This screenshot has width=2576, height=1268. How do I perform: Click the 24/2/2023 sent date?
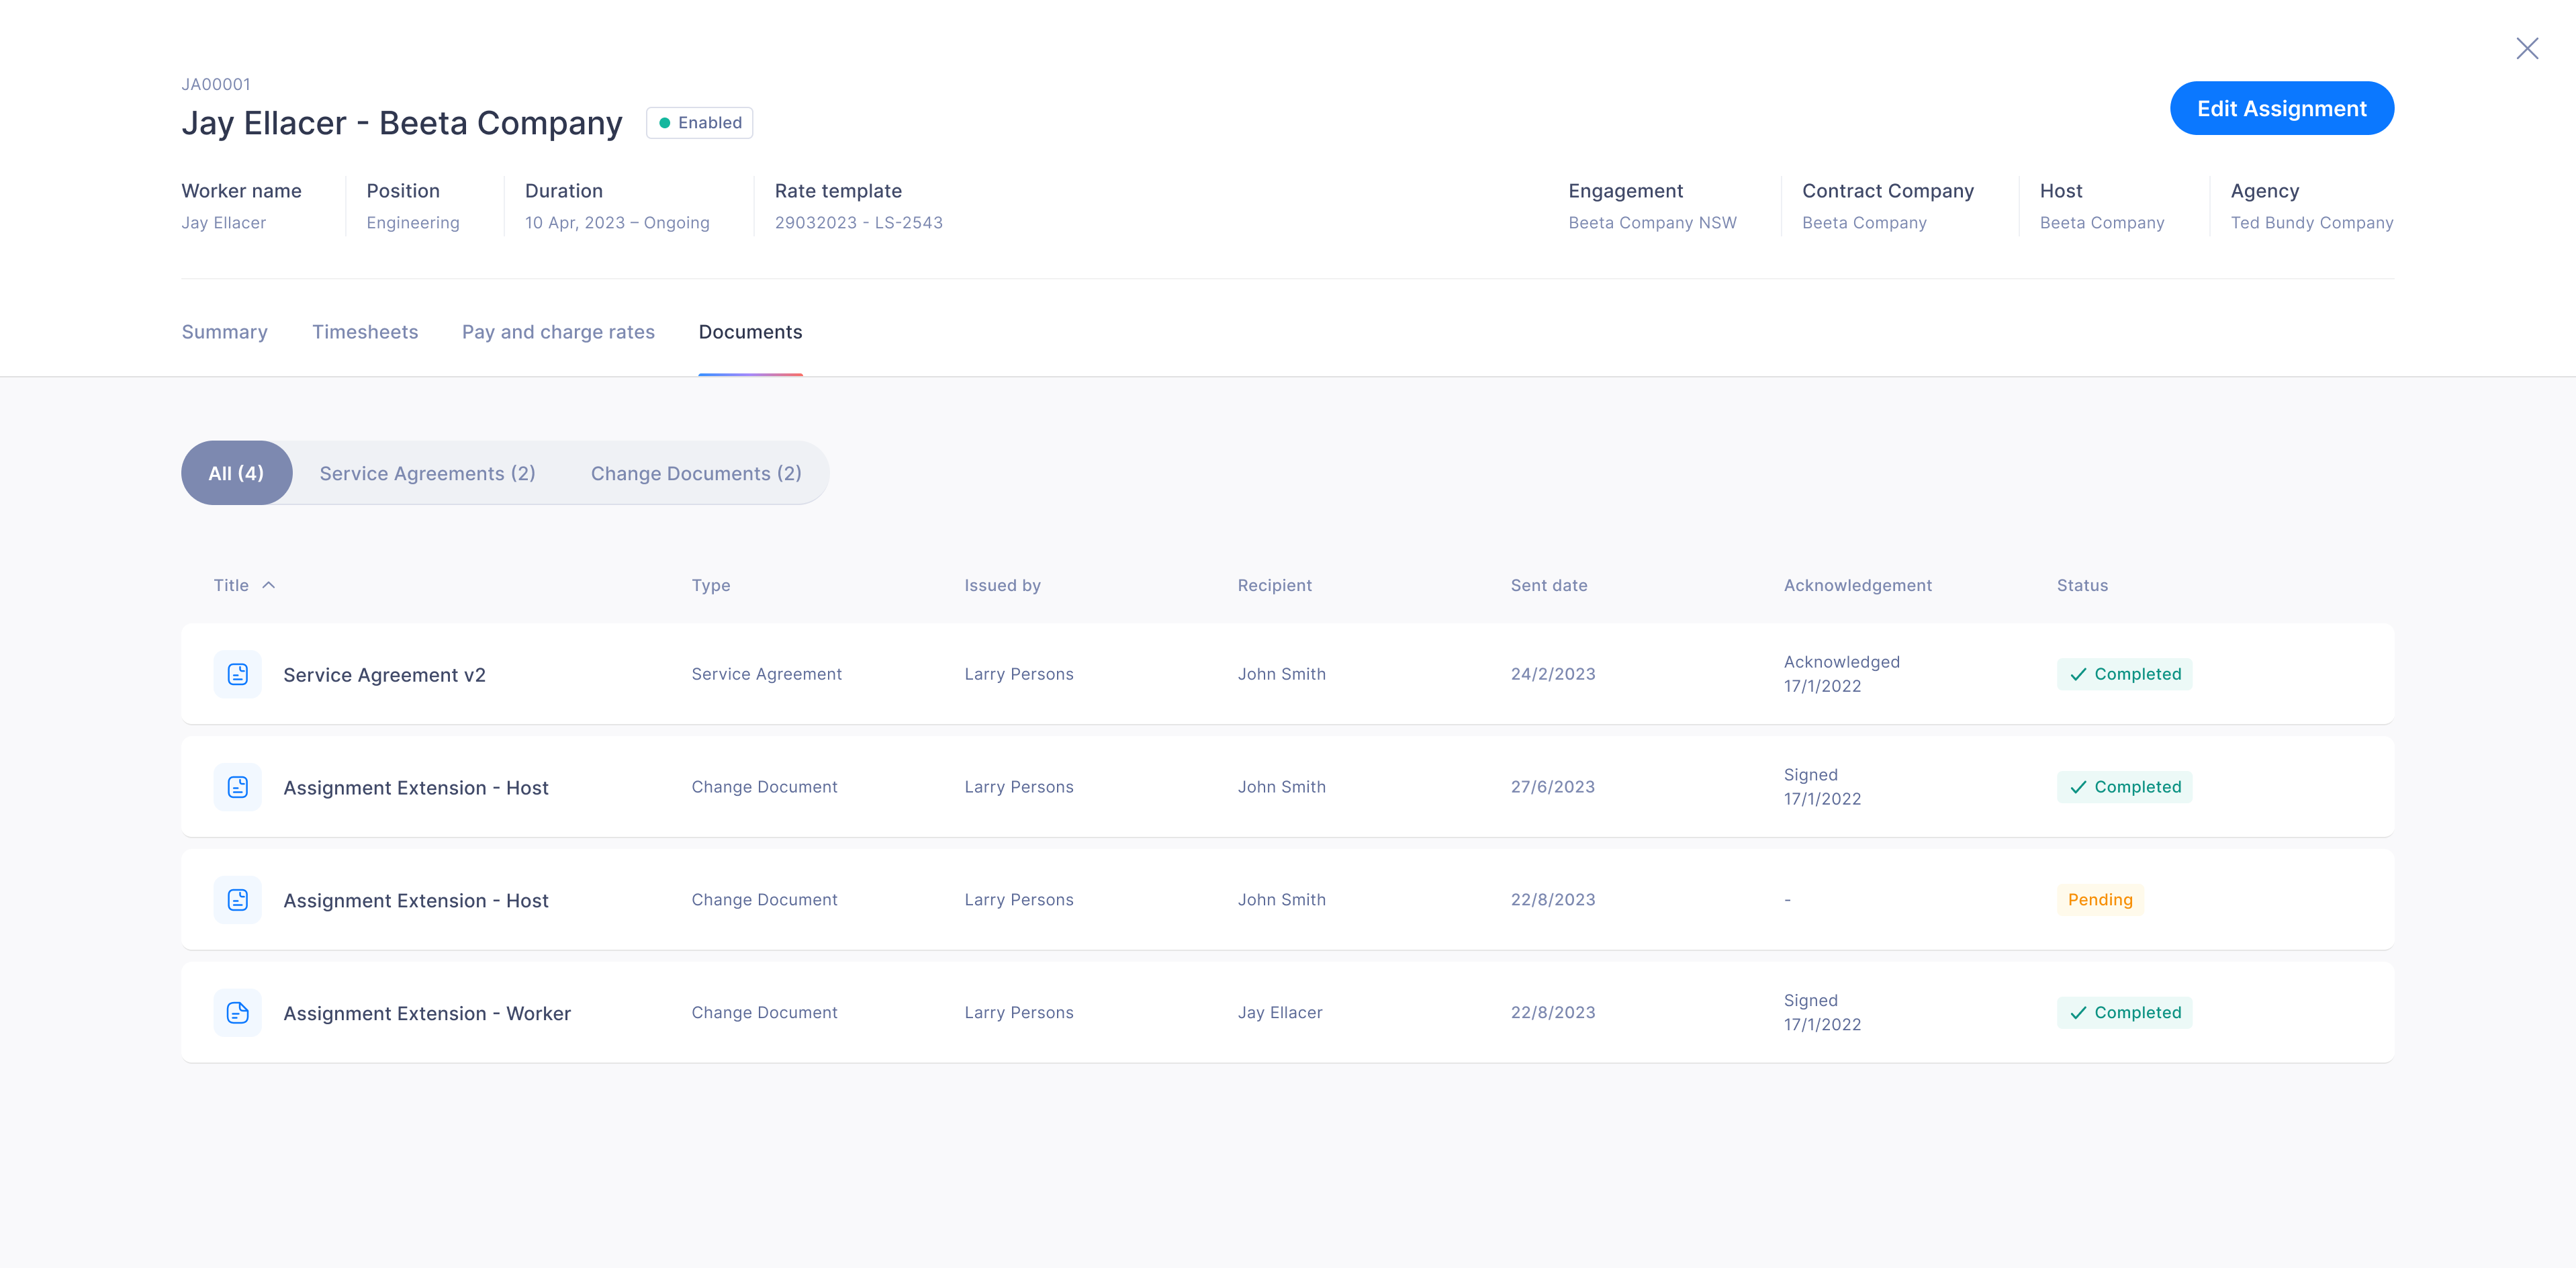click(x=1552, y=674)
